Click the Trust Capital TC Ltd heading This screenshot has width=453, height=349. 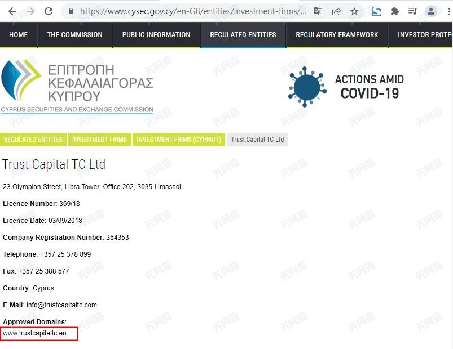(x=54, y=164)
